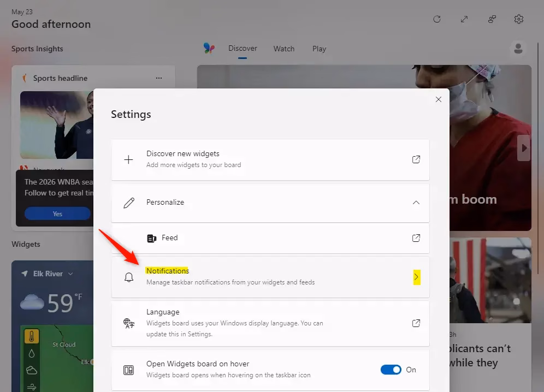
Task: Click the colorful Copilot Discover logo
Action: [x=209, y=48]
